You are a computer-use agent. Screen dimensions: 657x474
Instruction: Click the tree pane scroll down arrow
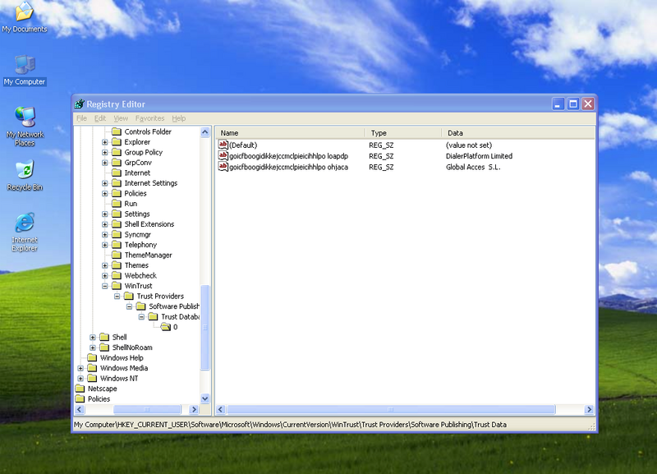(x=204, y=398)
